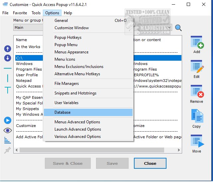Open Menus Appearance settings
213x182 pixels.
coord(88,52)
